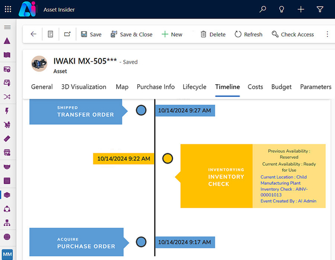Go back with the left arrow
Viewport: 335px width, 260px height.
pos(33,34)
